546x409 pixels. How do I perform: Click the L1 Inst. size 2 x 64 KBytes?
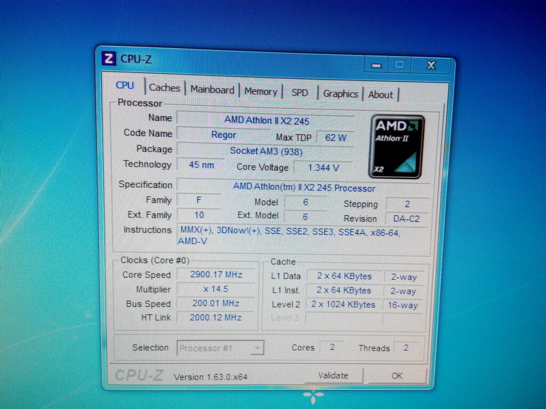coord(344,290)
